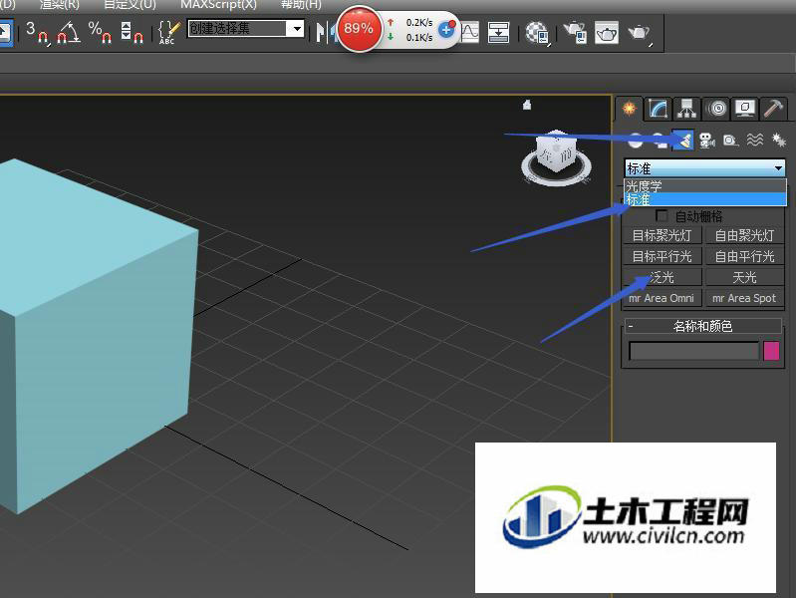The image size is (796, 598).
Task: Switch to the Utilities hammer tab
Action: pos(773,109)
